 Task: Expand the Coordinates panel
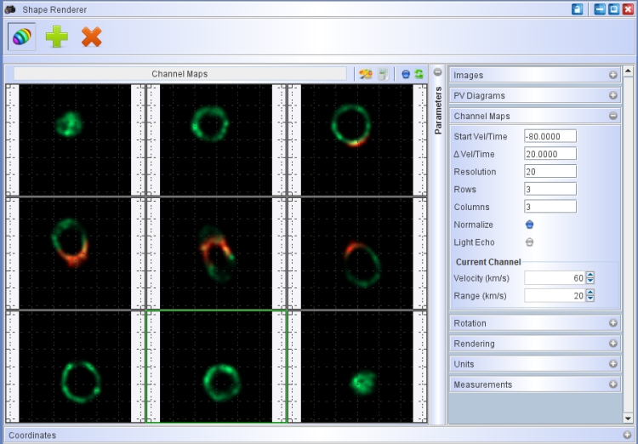[627, 435]
